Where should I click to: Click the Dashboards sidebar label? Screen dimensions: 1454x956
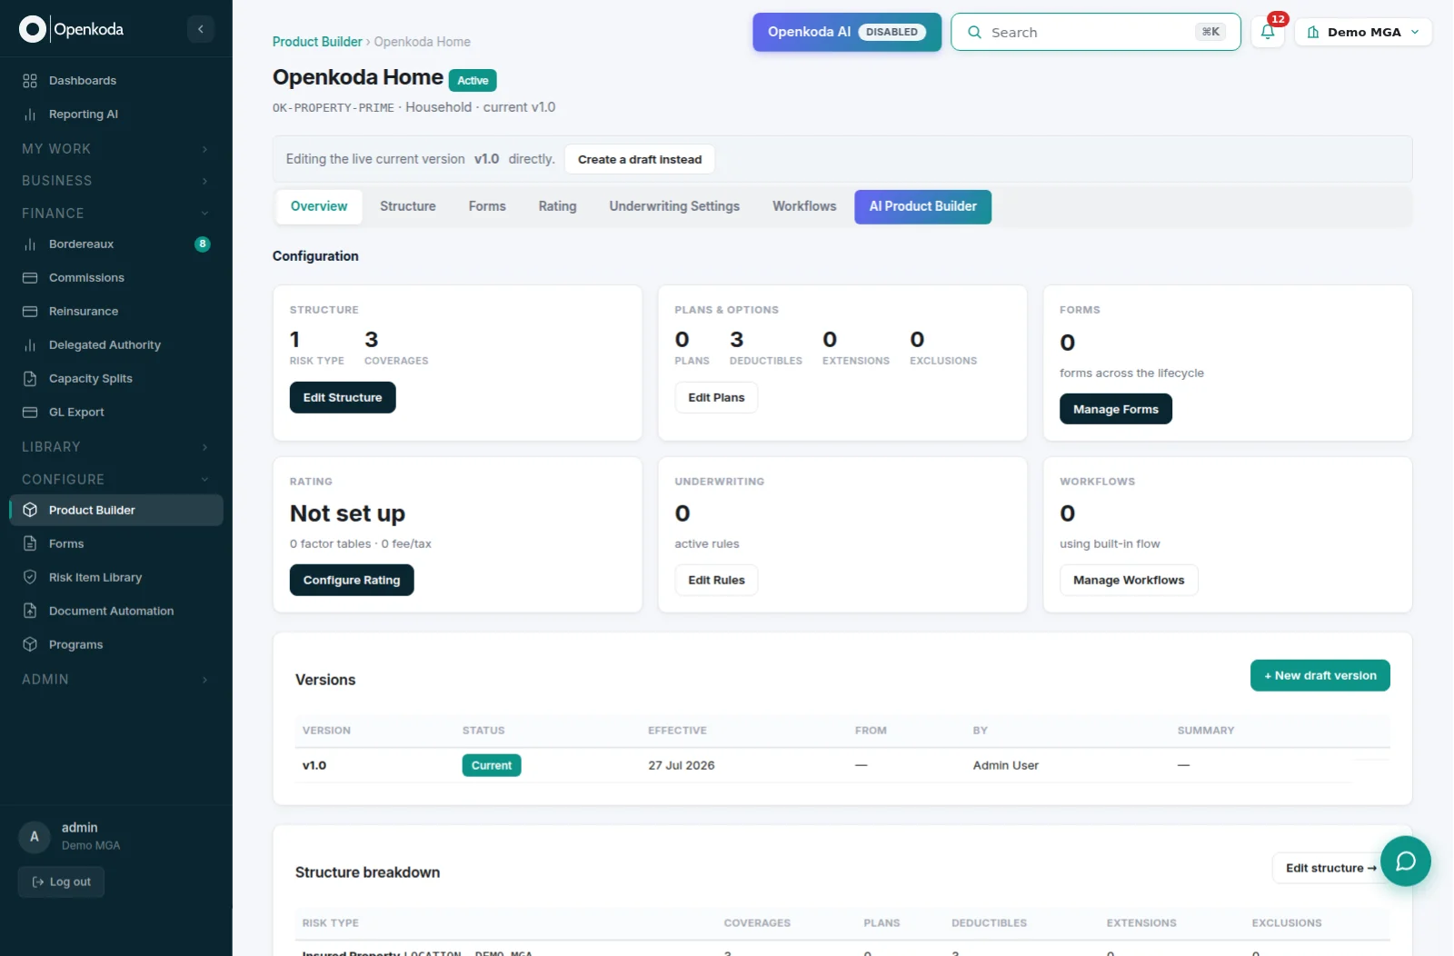tap(83, 81)
